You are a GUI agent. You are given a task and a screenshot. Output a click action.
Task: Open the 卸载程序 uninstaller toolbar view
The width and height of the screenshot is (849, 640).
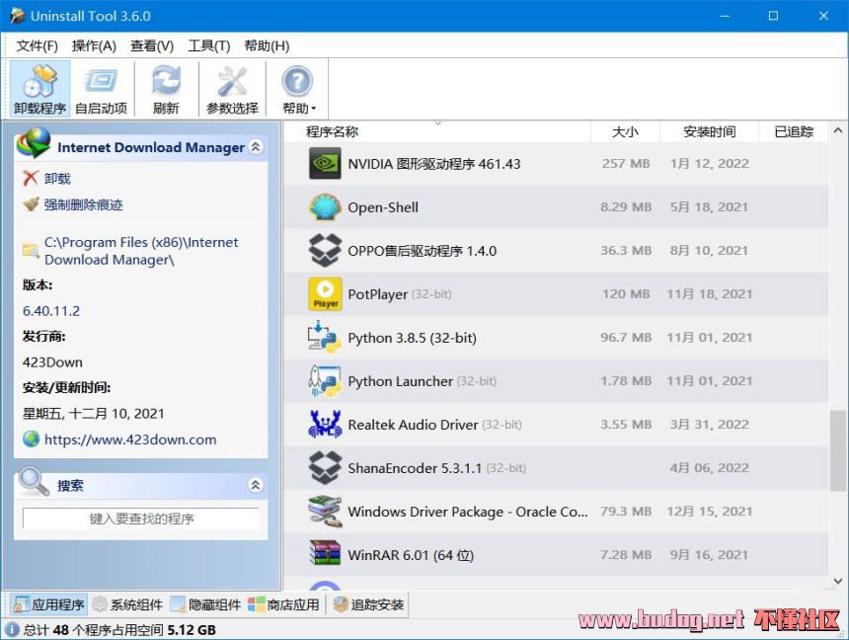[x=40, y=89]
